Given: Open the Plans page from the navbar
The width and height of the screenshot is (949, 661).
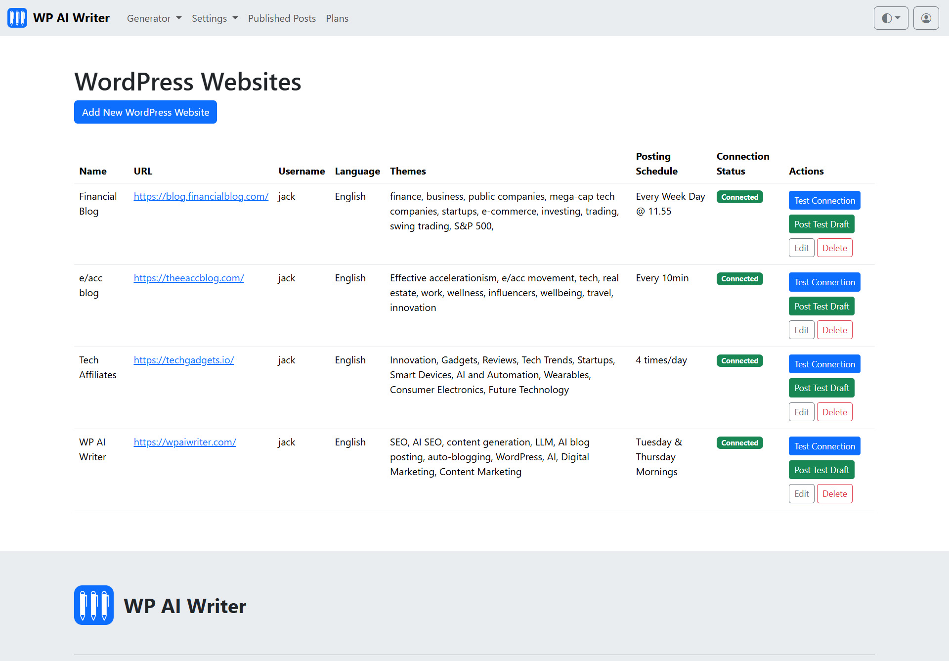Looking at the screenshot, I should click(337, 18).
